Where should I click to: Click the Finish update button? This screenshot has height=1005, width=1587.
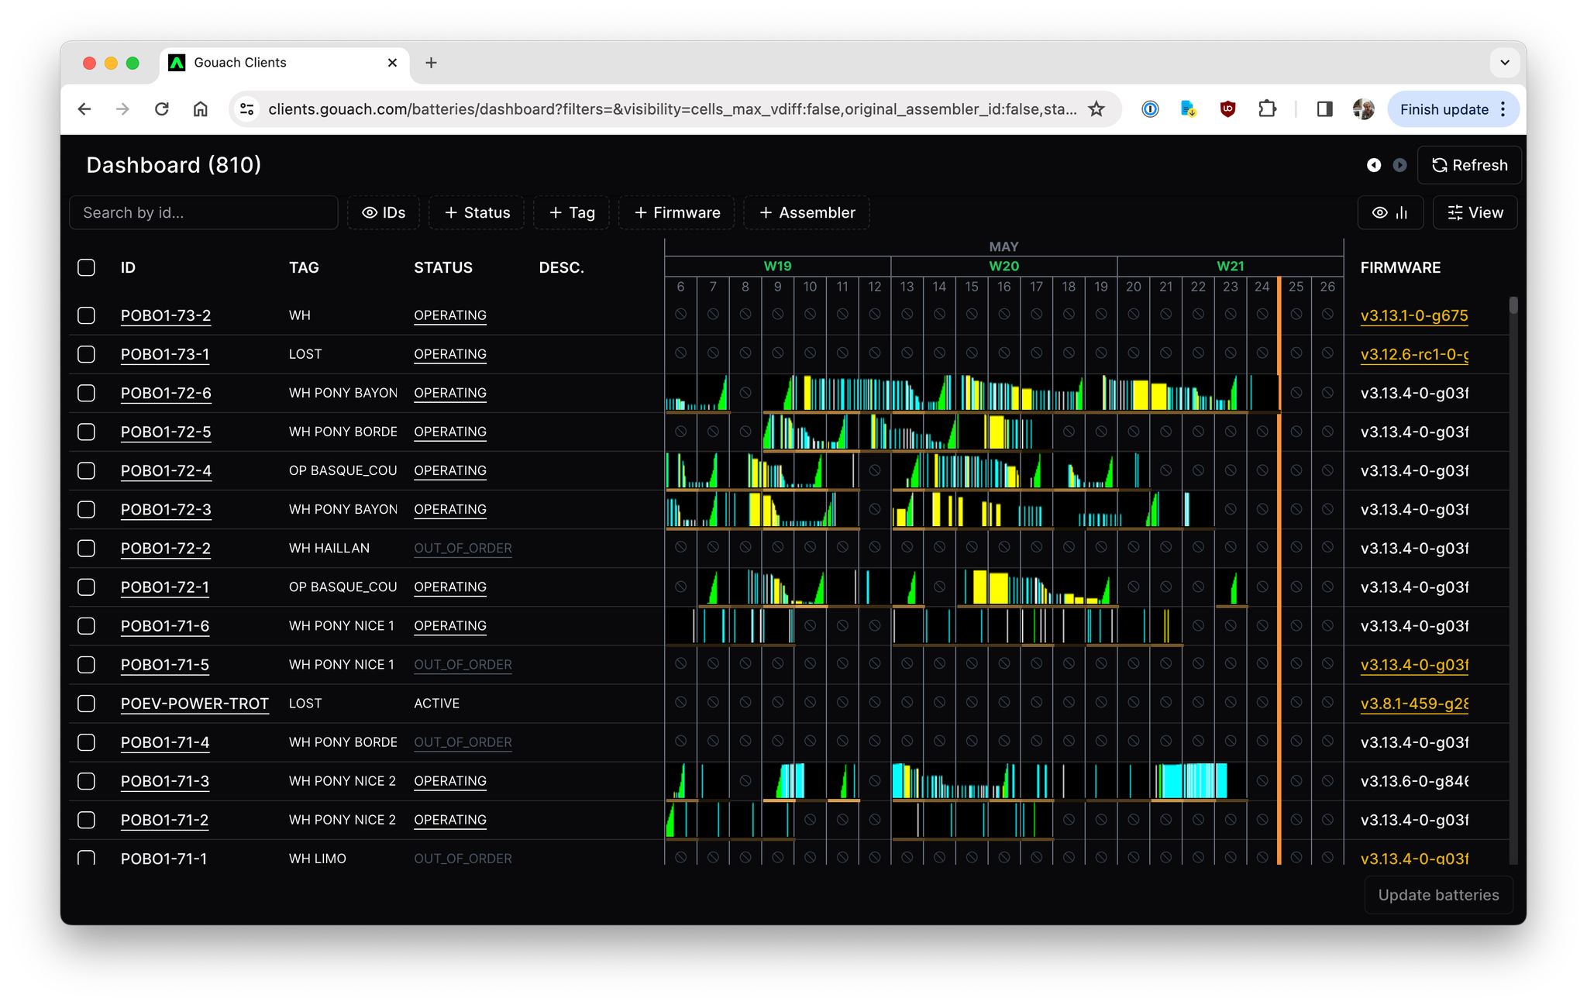click(x=1444, y=109)
